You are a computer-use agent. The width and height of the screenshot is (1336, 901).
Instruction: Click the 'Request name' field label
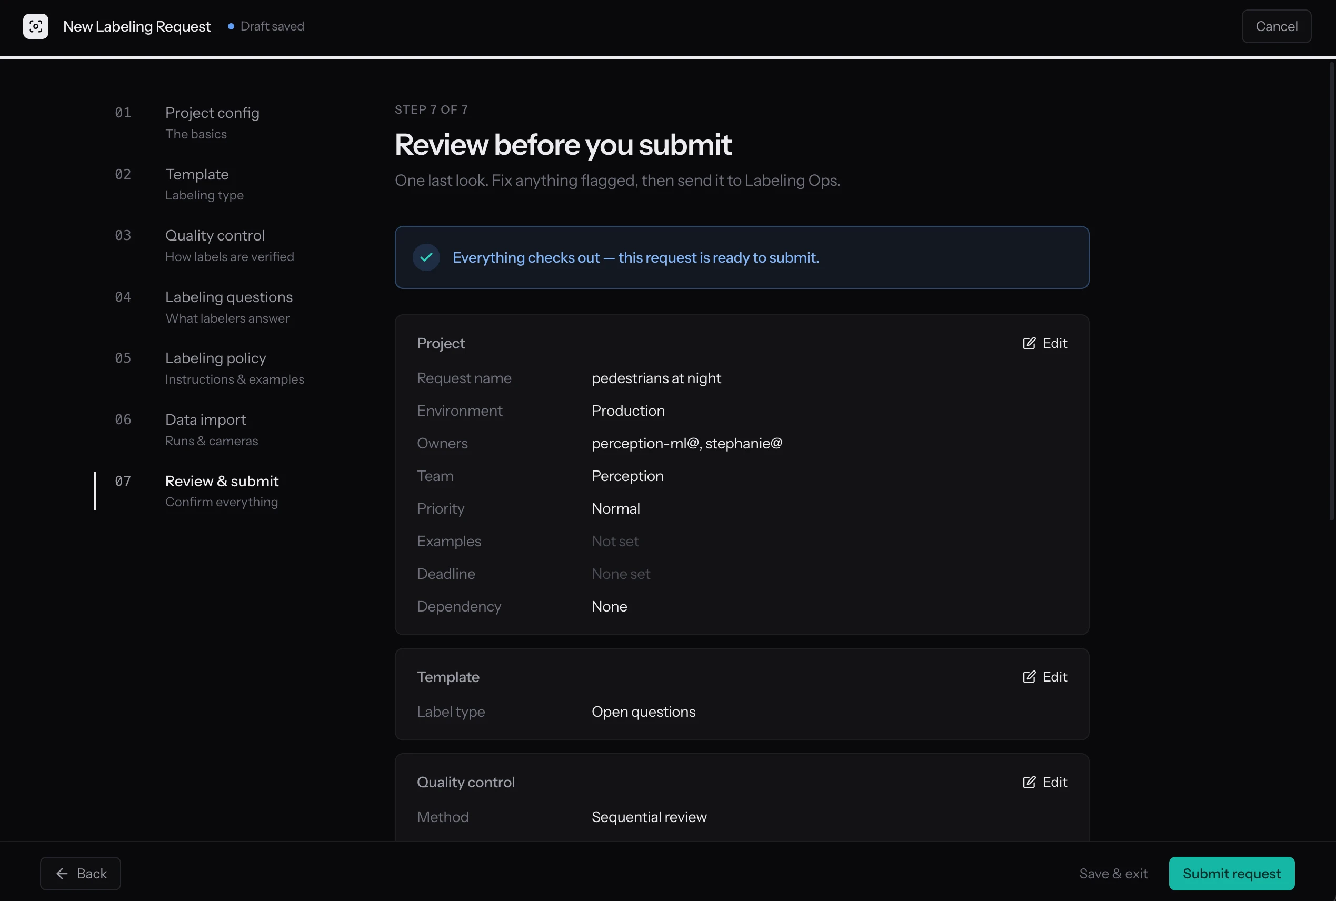[x=464, y=378]
